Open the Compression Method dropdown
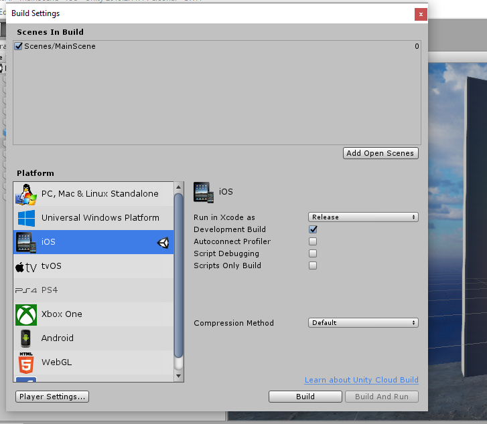The image size is (487, 424). pos(363,322)
